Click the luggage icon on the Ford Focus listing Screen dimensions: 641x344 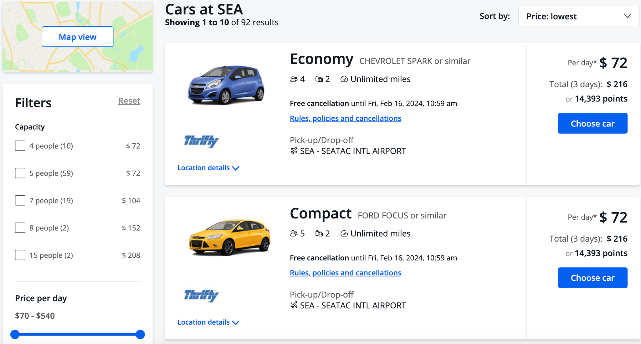[x=320, y=234]
